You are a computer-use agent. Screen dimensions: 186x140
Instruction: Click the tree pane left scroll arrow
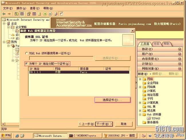pyautogui.click(x=3, y=124)
